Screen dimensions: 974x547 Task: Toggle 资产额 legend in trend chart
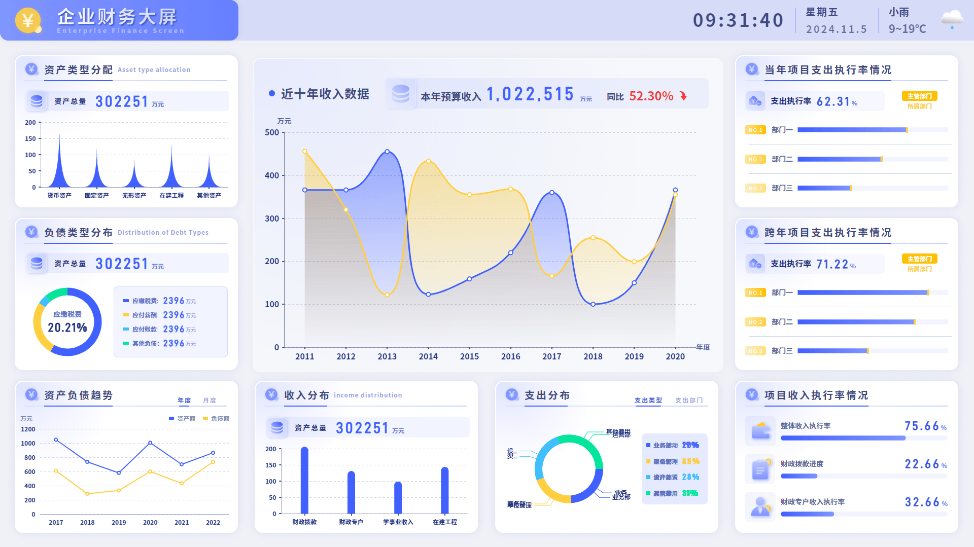(x=182, y=418)
